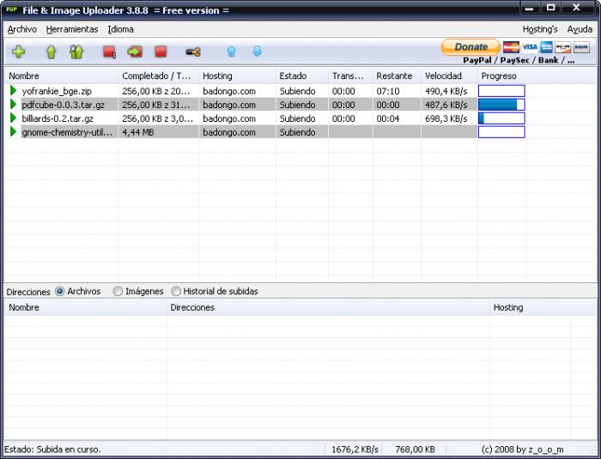Click the BANK payment icon
The image size is (601, 459).
tap(581, 47)
